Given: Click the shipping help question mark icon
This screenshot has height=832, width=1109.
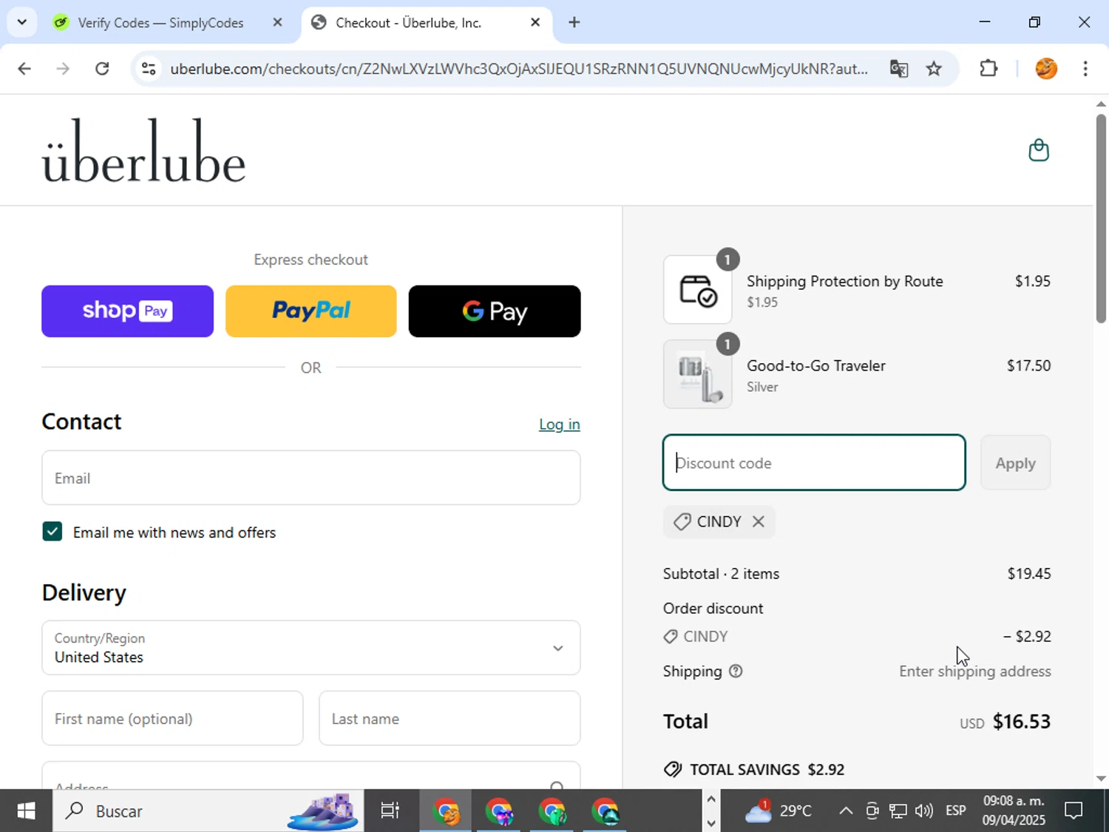Looking at the screenshot, I should coord(736,671).
